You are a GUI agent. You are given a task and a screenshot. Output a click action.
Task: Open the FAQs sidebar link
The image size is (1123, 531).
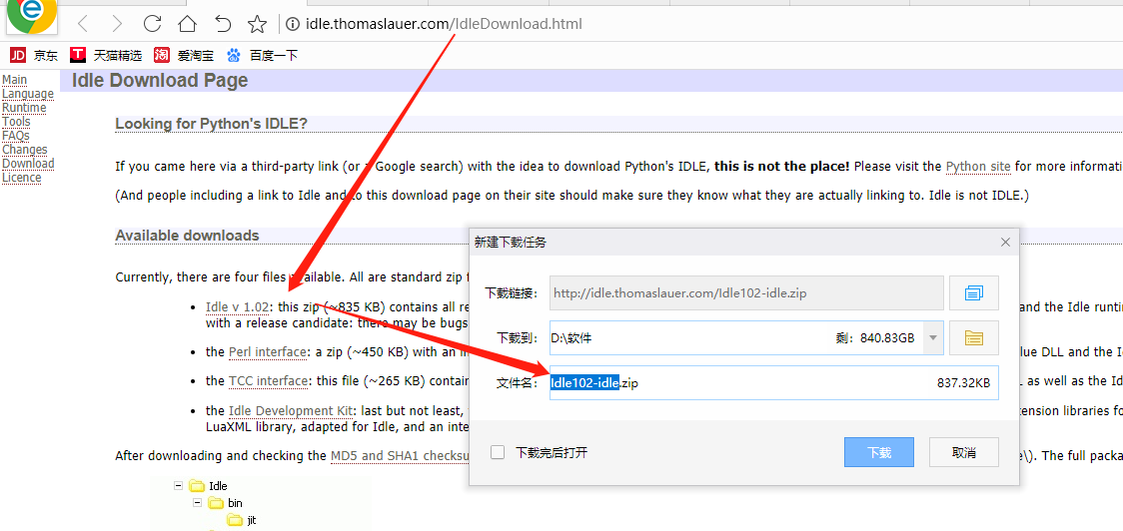point(16,136)
